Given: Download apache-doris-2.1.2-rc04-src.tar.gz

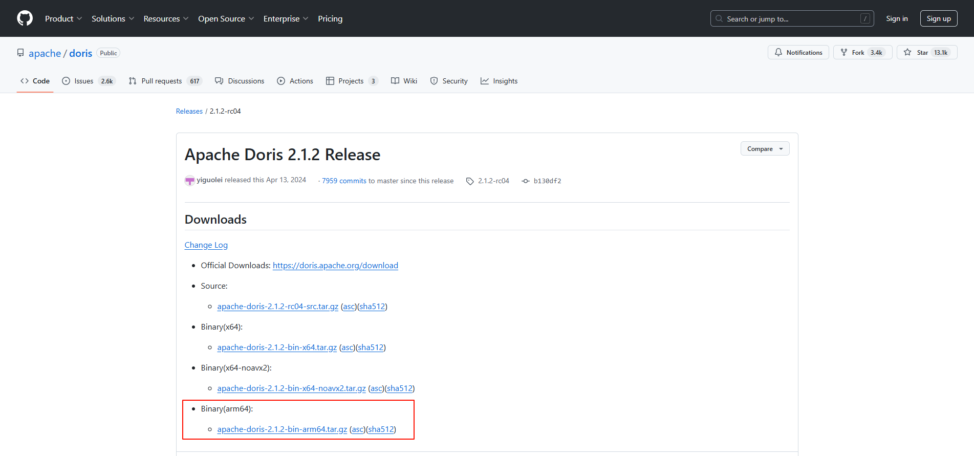Looking at the screenshot, I should [x=277, y=307].
